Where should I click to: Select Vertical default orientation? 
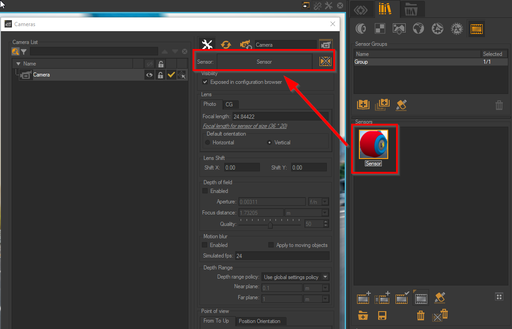(270, 143)
